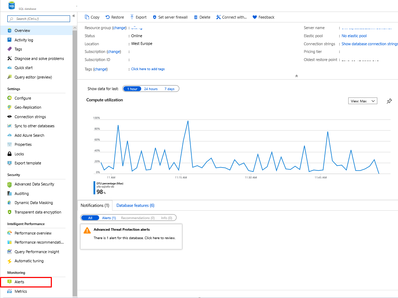Open the Advanced Threat Protection alerts card
Image resolution: width=398 pixels, height=298 pixels.
tap(131, 236)
